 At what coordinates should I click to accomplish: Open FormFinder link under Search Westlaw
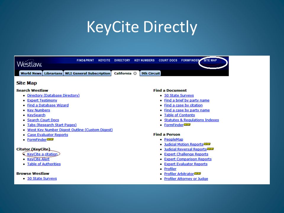coord(37,139)
